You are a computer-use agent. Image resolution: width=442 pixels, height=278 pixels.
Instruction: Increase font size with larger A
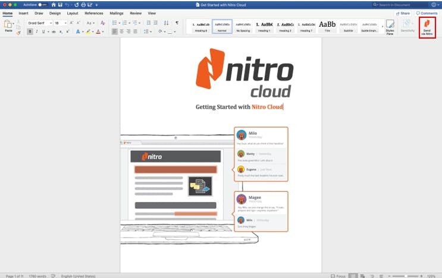pyautogui.click(x=71, y=23)
